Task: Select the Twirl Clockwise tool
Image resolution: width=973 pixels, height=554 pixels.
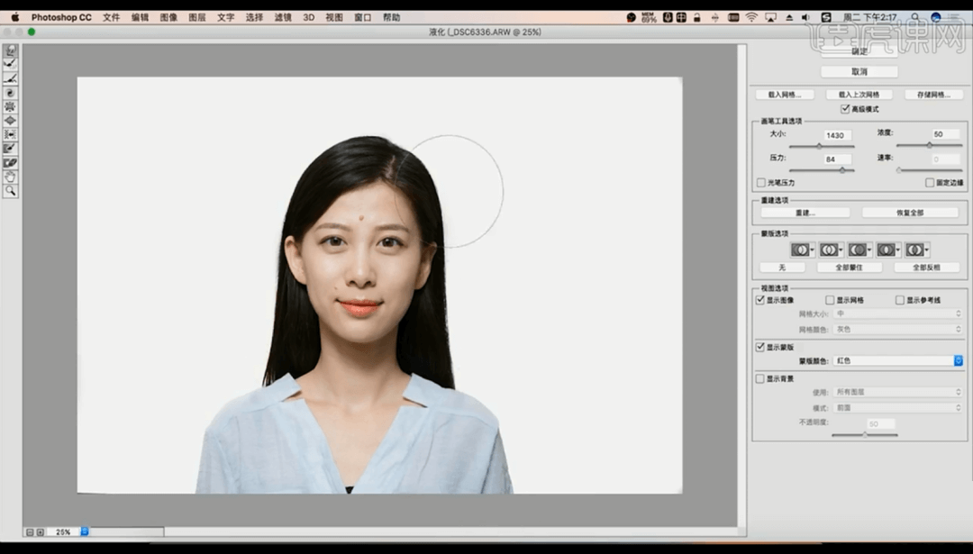Action: click(10, 92)
